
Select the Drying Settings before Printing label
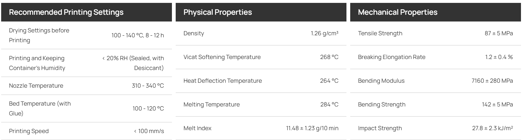pos(39,35)
